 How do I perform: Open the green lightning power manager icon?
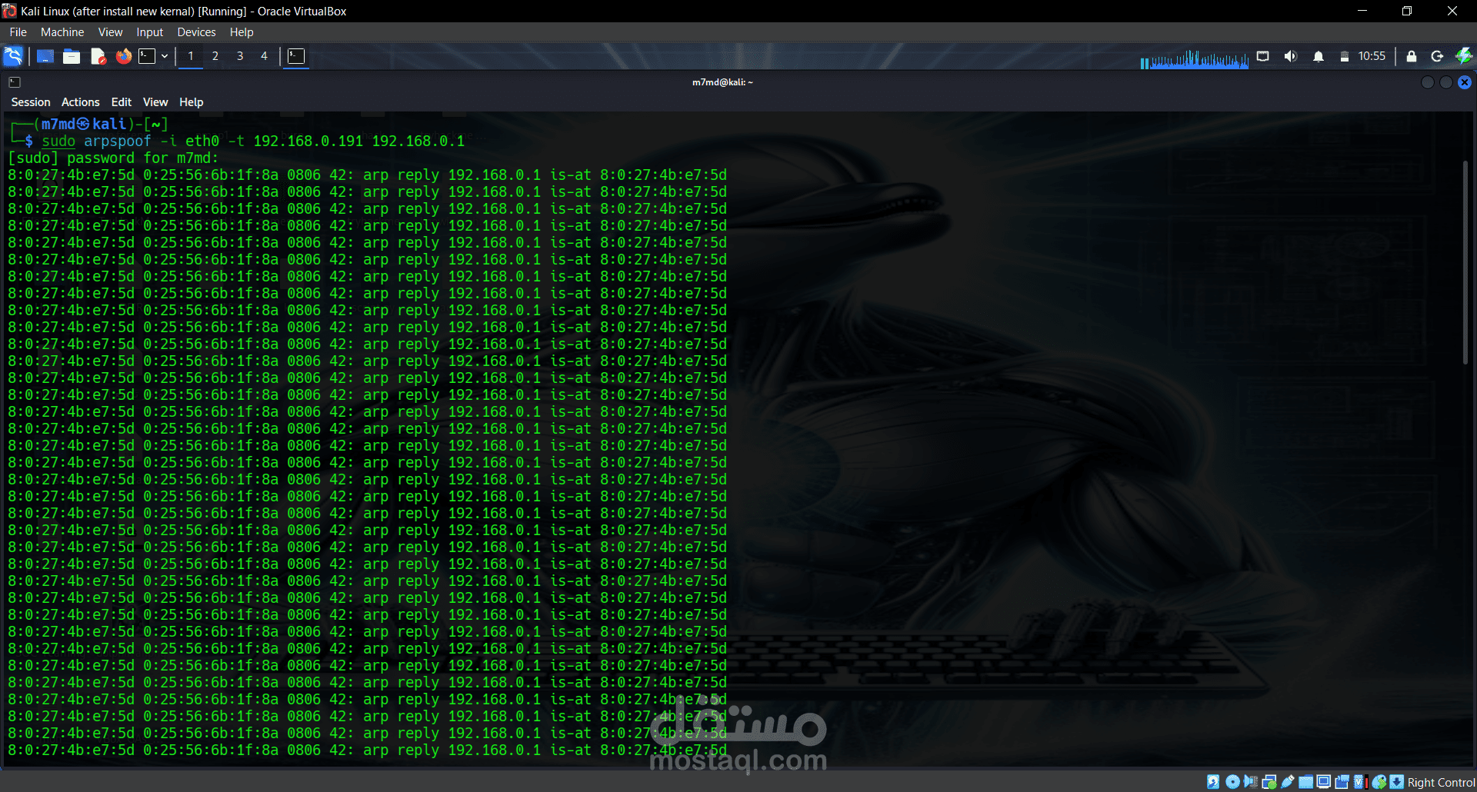[x=1463, y=56]
